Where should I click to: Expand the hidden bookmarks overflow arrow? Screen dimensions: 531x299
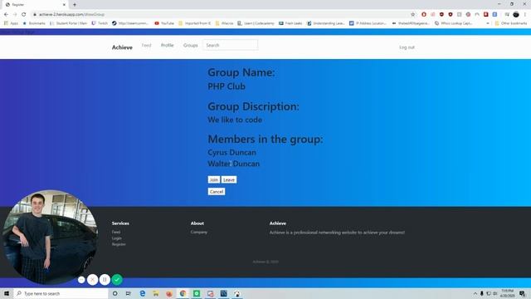(x=488, y=23)
